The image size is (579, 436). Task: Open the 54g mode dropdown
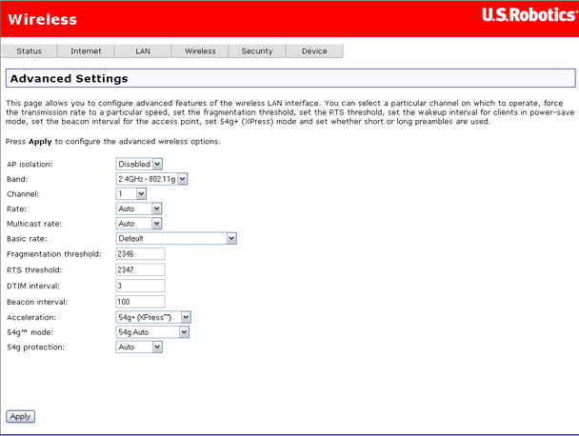152,332
